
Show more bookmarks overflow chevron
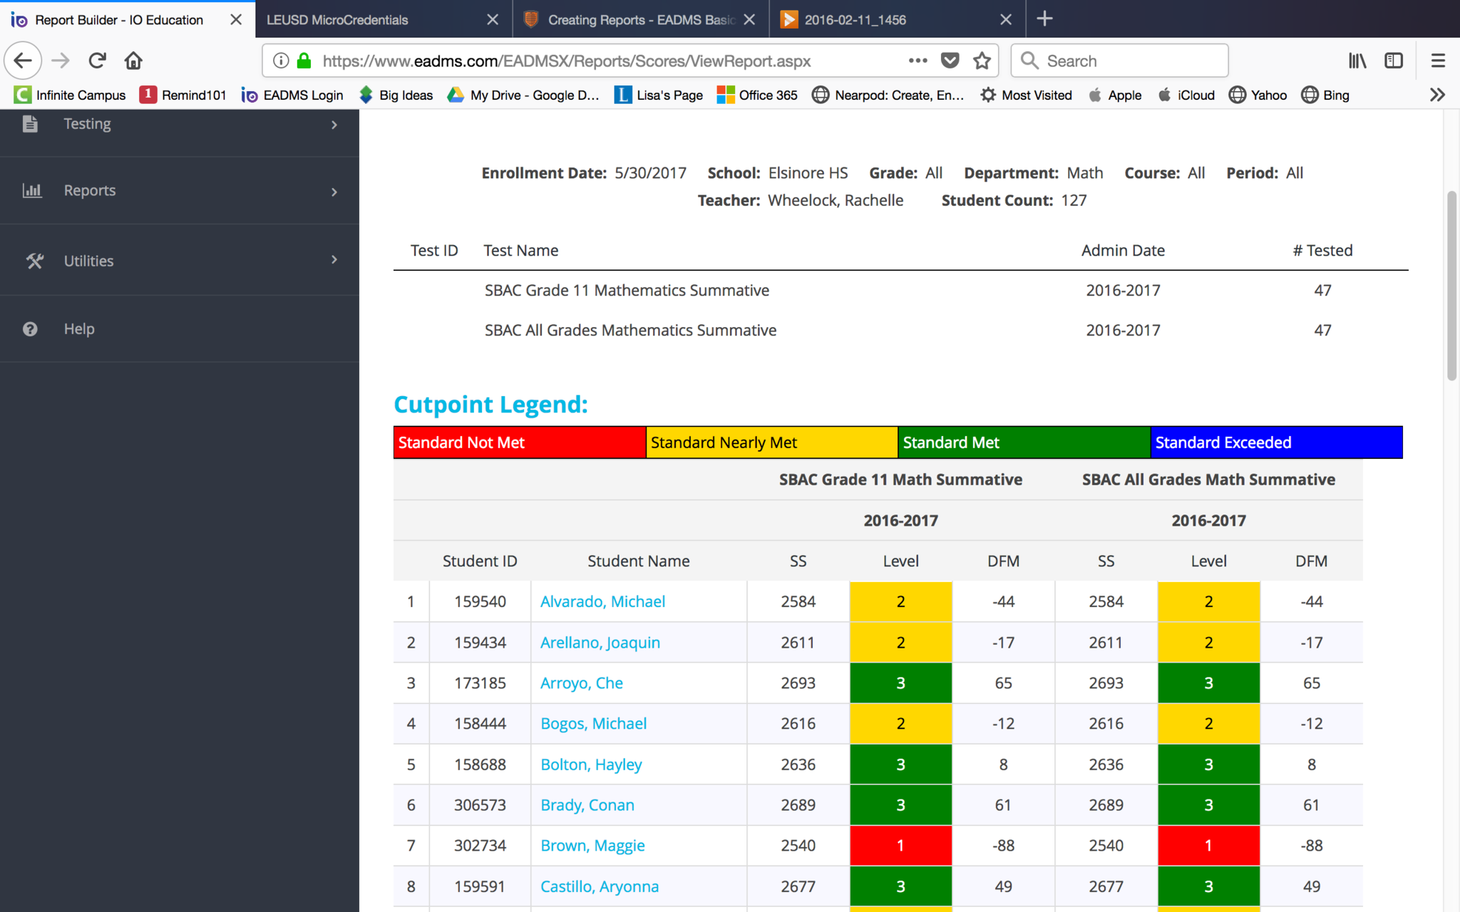[x=1437, y=95]
